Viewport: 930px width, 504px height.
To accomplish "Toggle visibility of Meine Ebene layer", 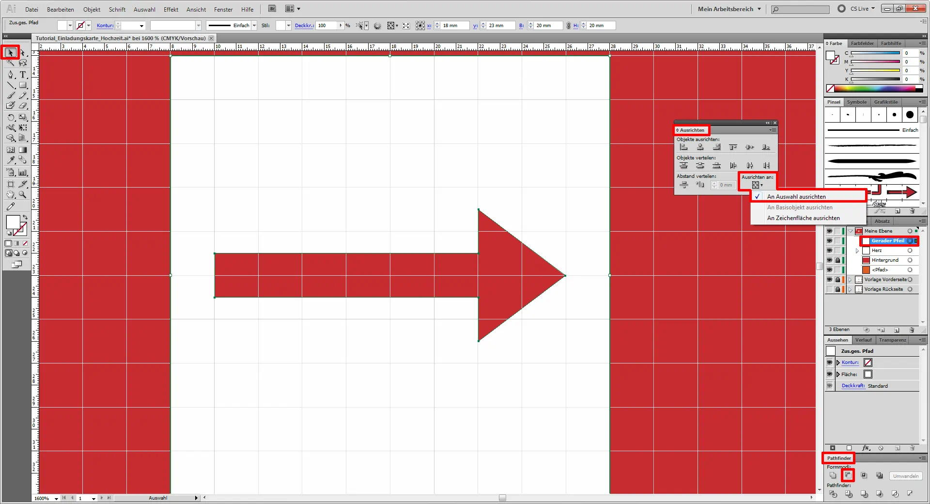I will [829, 231].
